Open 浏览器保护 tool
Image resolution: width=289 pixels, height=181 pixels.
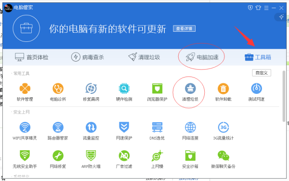click(157, 92)
